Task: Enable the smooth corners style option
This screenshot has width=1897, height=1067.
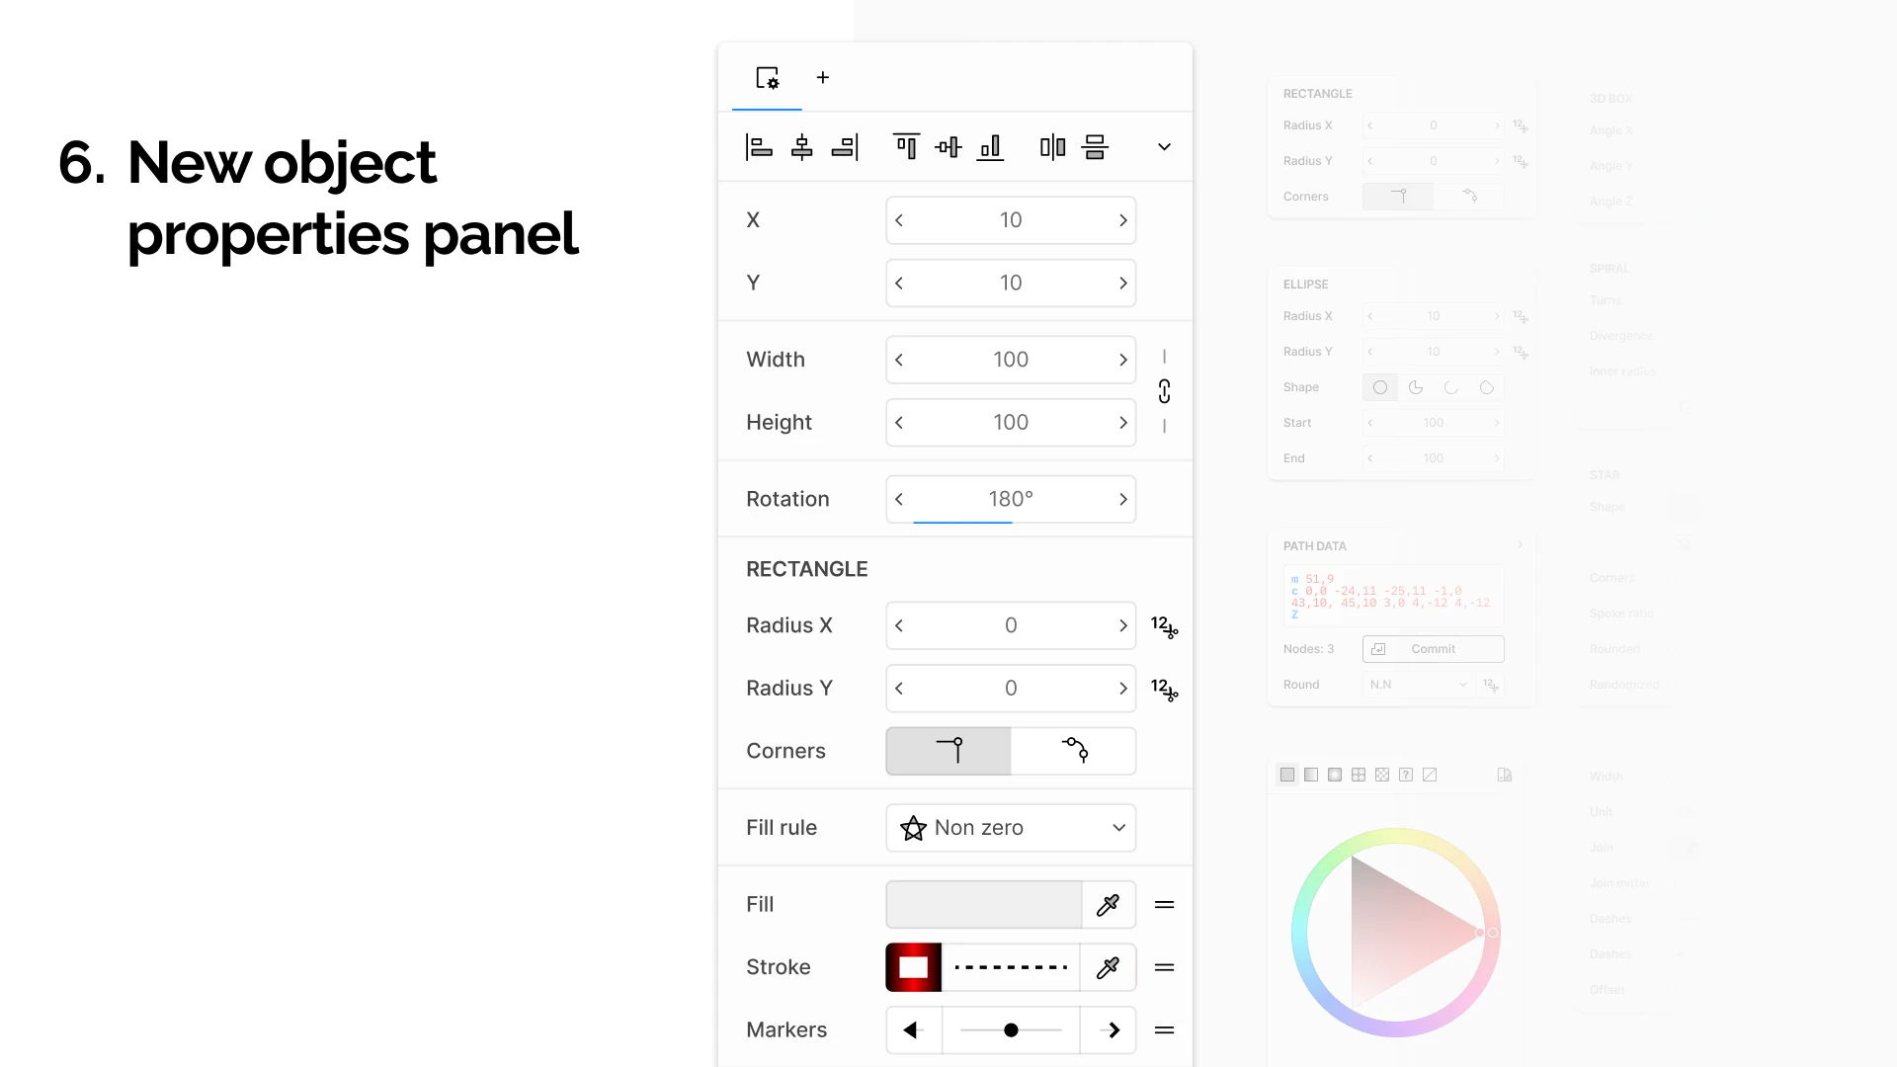Action: click(1074, 751)
